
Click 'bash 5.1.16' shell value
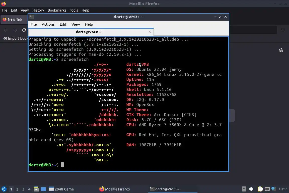click(x=158, y=89)
